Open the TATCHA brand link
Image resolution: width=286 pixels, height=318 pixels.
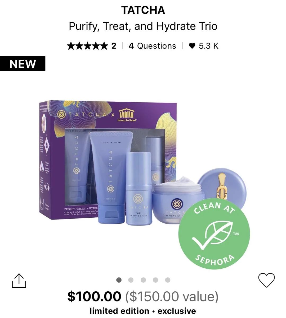[x=143, y=10]
